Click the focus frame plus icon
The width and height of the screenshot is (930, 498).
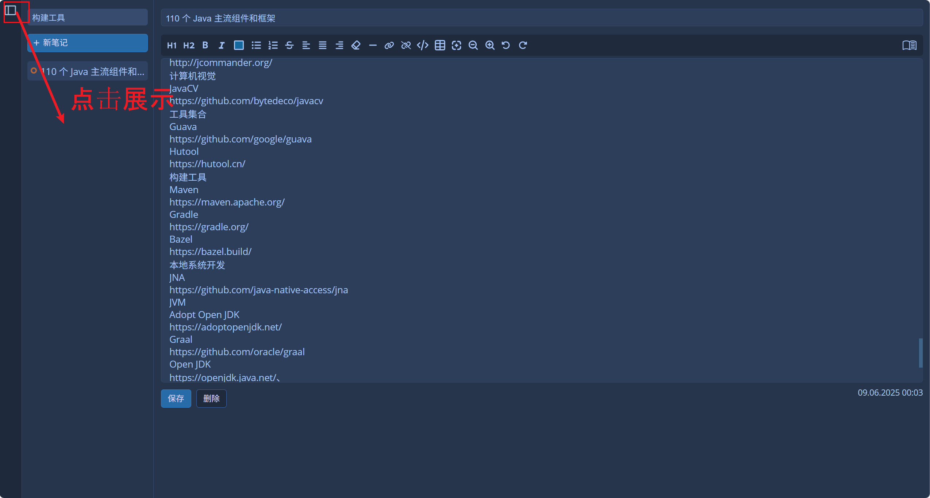456,45
